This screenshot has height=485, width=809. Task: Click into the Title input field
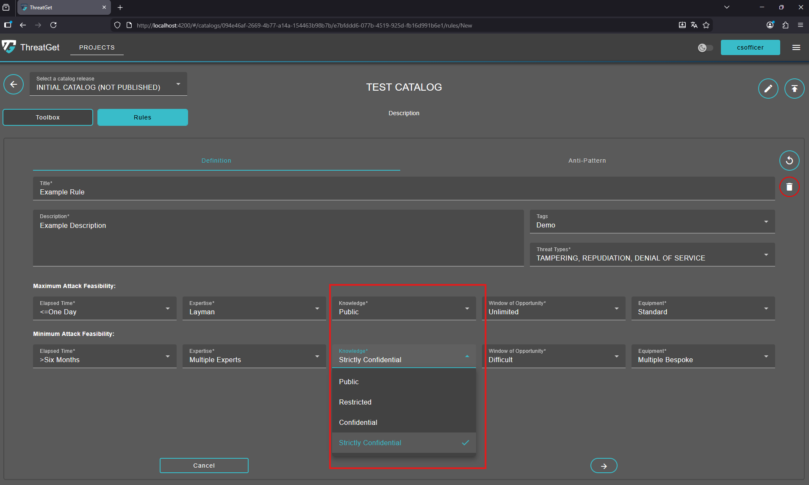coord(404,192)
